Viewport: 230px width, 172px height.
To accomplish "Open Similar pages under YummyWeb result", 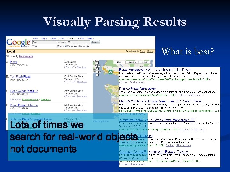I will pyautogui.click(x=198, y=130).
